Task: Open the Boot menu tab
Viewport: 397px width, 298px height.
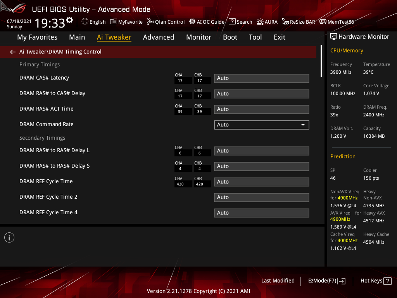Action: 230,37
